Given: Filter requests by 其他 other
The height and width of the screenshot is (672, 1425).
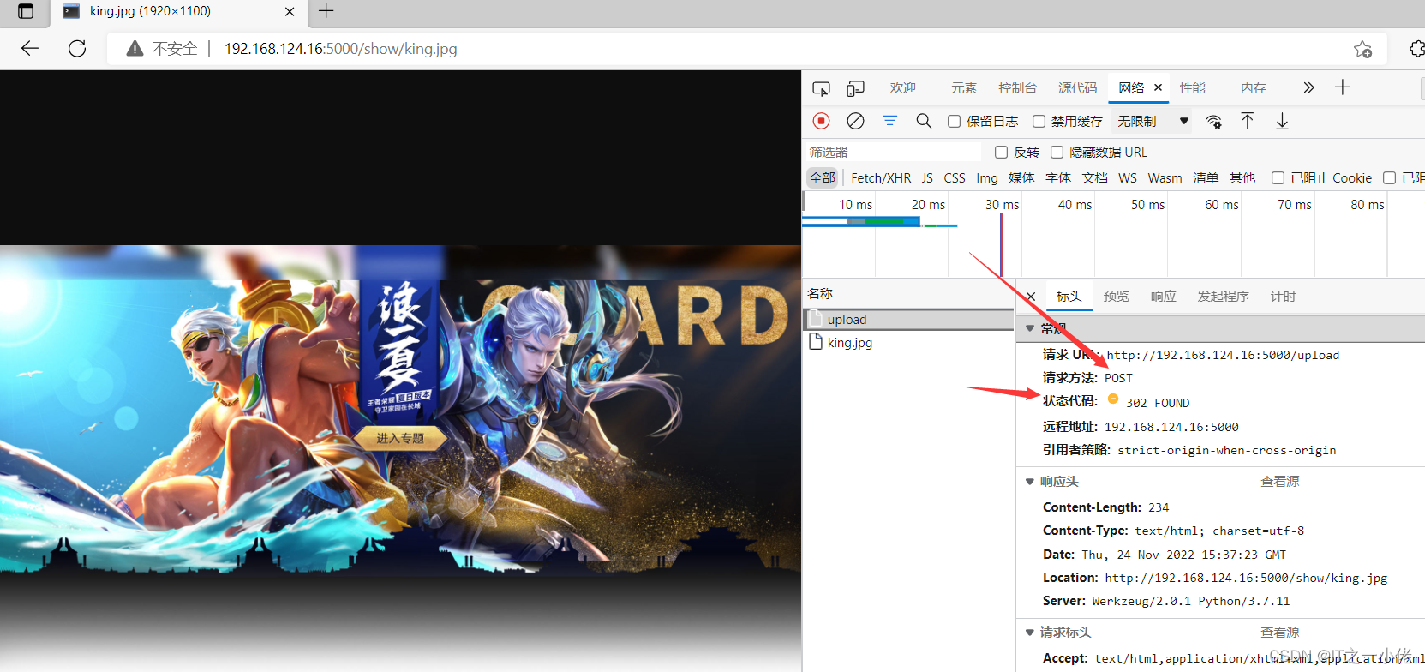Looking at the screenshot, I should click(x=1242, y=178).
